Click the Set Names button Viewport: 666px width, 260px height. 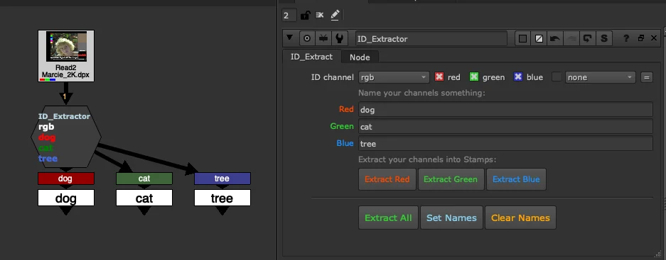click(x=451, y=217)
